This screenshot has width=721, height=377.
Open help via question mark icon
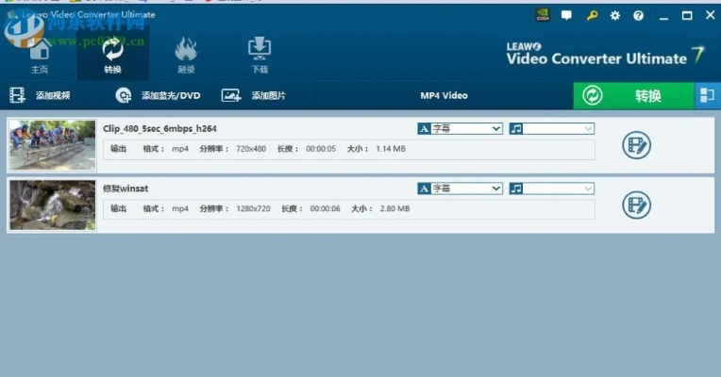(639, 15)
